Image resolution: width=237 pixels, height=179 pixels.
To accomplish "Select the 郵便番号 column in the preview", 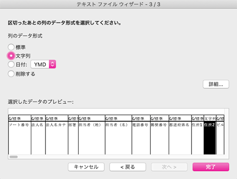I will [160, 138].
